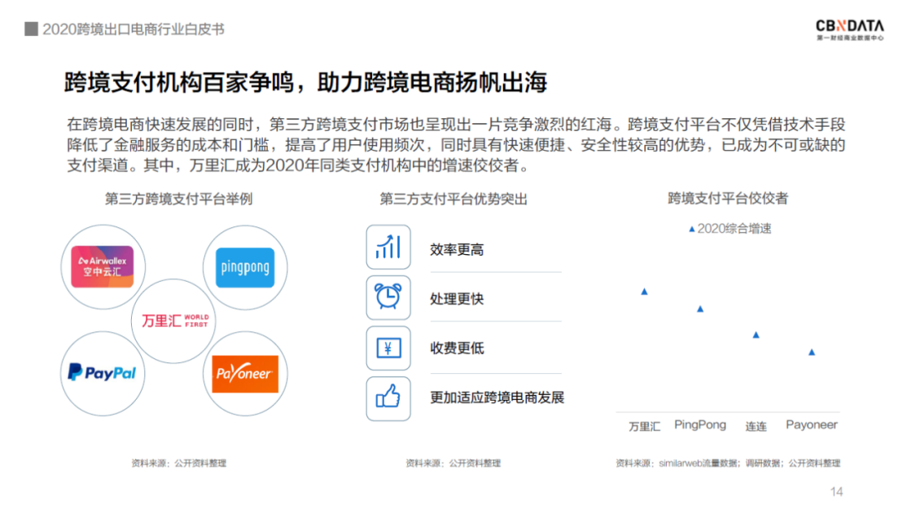Click the text 收费更低
The width and height of the screenshot is (907, 509).
pos(457,348)
